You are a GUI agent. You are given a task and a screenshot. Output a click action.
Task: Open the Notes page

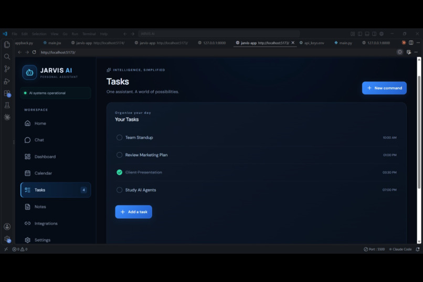56,207
